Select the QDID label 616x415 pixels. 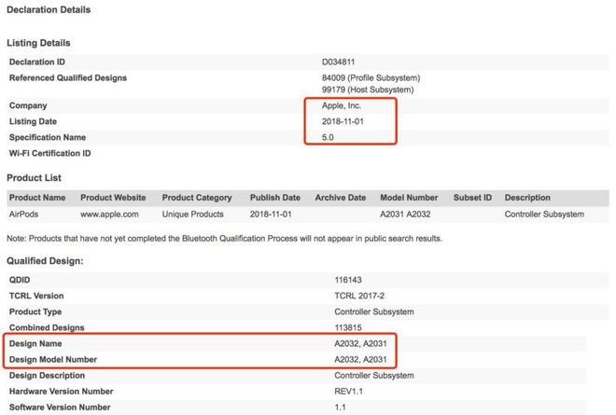[x=20, y=280]
